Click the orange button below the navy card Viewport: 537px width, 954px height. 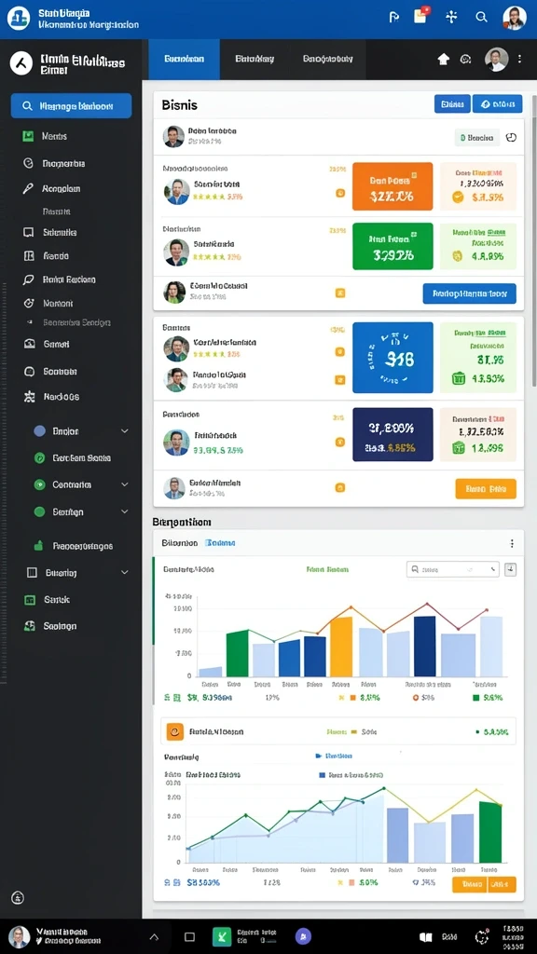tap(486, 488)
